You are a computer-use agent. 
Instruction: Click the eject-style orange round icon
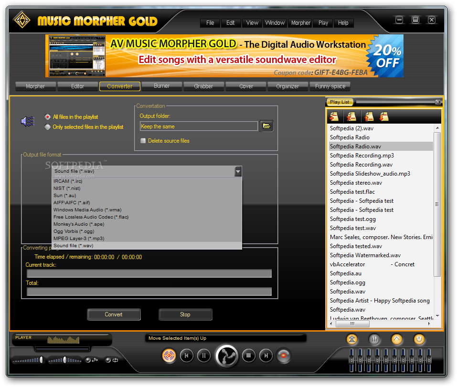point(352,339)
